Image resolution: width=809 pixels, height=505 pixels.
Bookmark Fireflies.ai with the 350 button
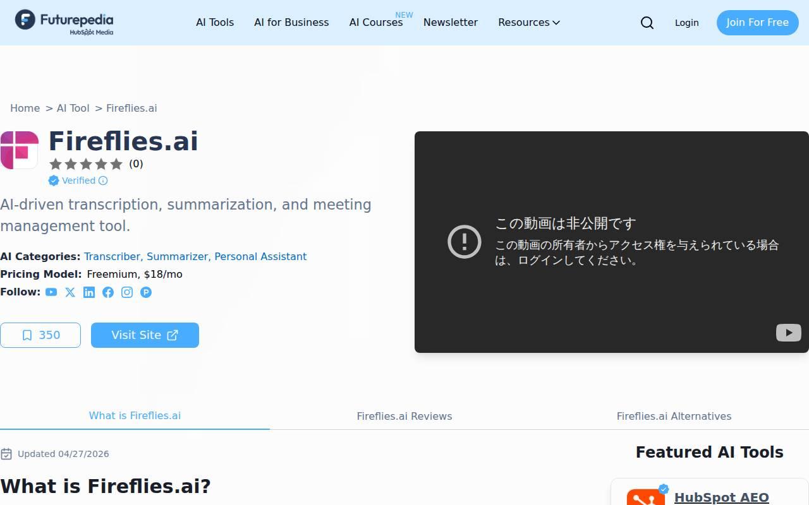[40, 335]
